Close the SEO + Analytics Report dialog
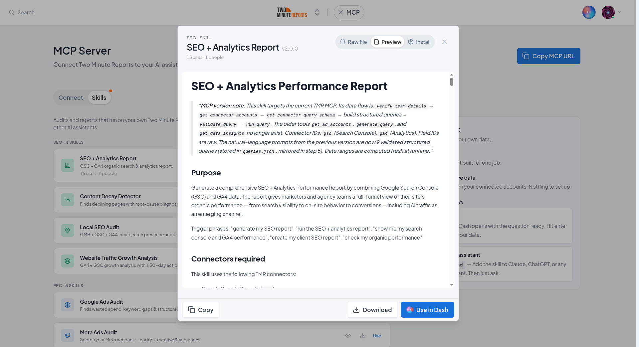Viewport: 639px width, 347px height. (x=444, y=42)
